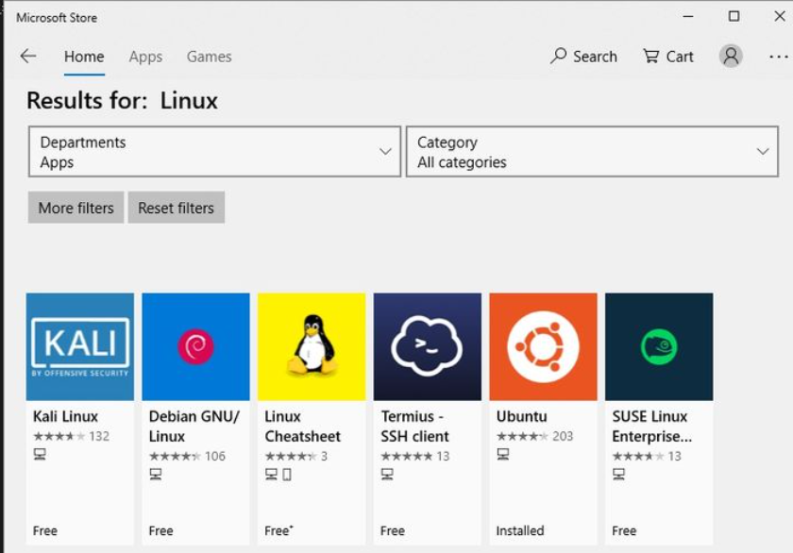Click the Free price on Termius

click(x=393, y=530)
